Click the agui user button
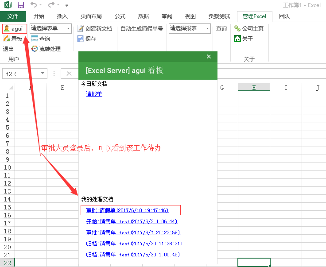326x267 pixels. tap(15, 29)
